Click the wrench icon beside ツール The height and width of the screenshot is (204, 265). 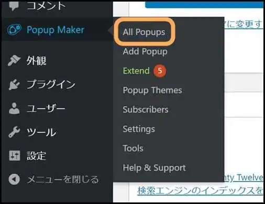pos(14,132)
